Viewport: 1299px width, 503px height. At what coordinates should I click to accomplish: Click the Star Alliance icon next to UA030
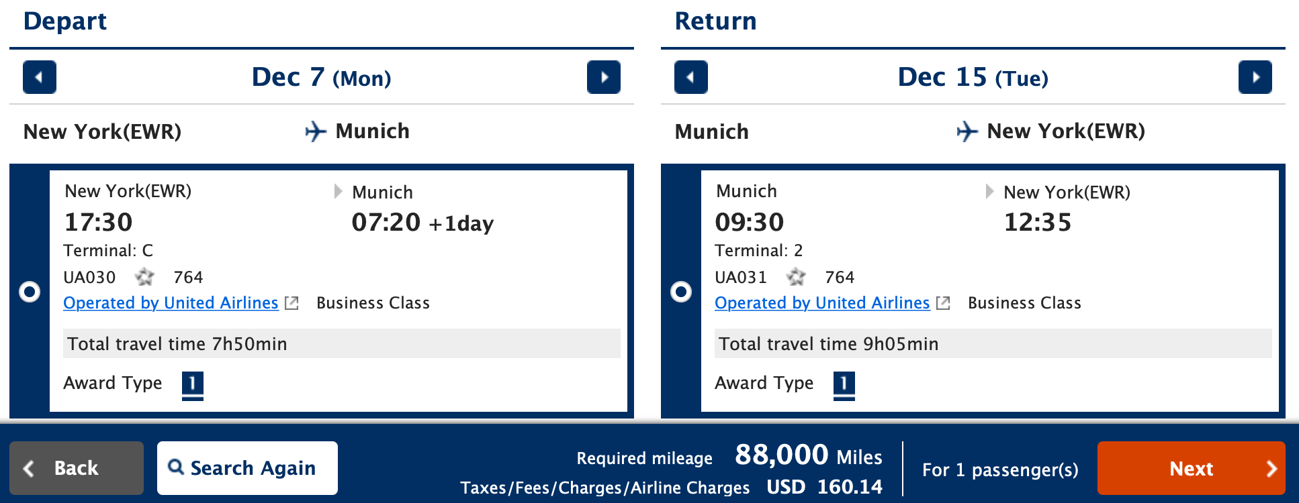(144, 277)
